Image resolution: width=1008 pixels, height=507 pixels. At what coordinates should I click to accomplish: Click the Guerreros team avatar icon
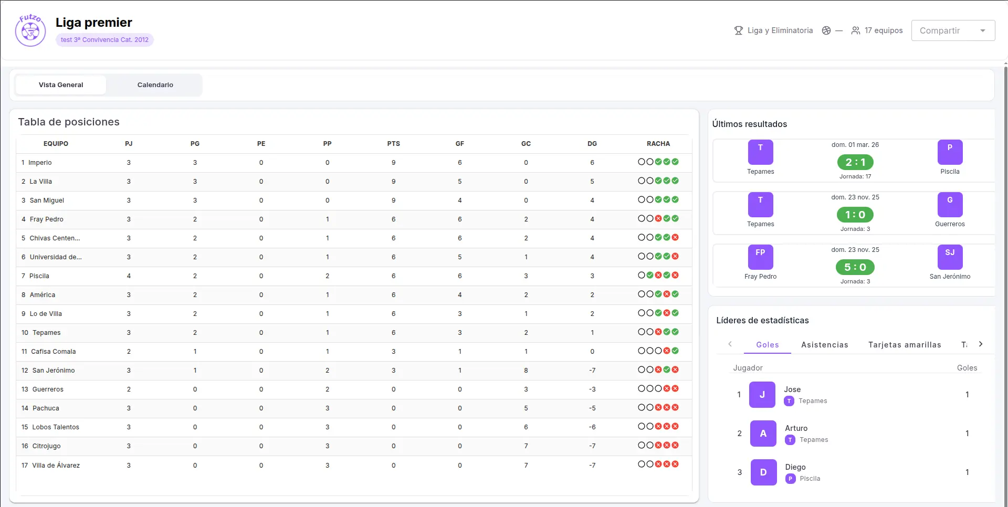(949, 205)
